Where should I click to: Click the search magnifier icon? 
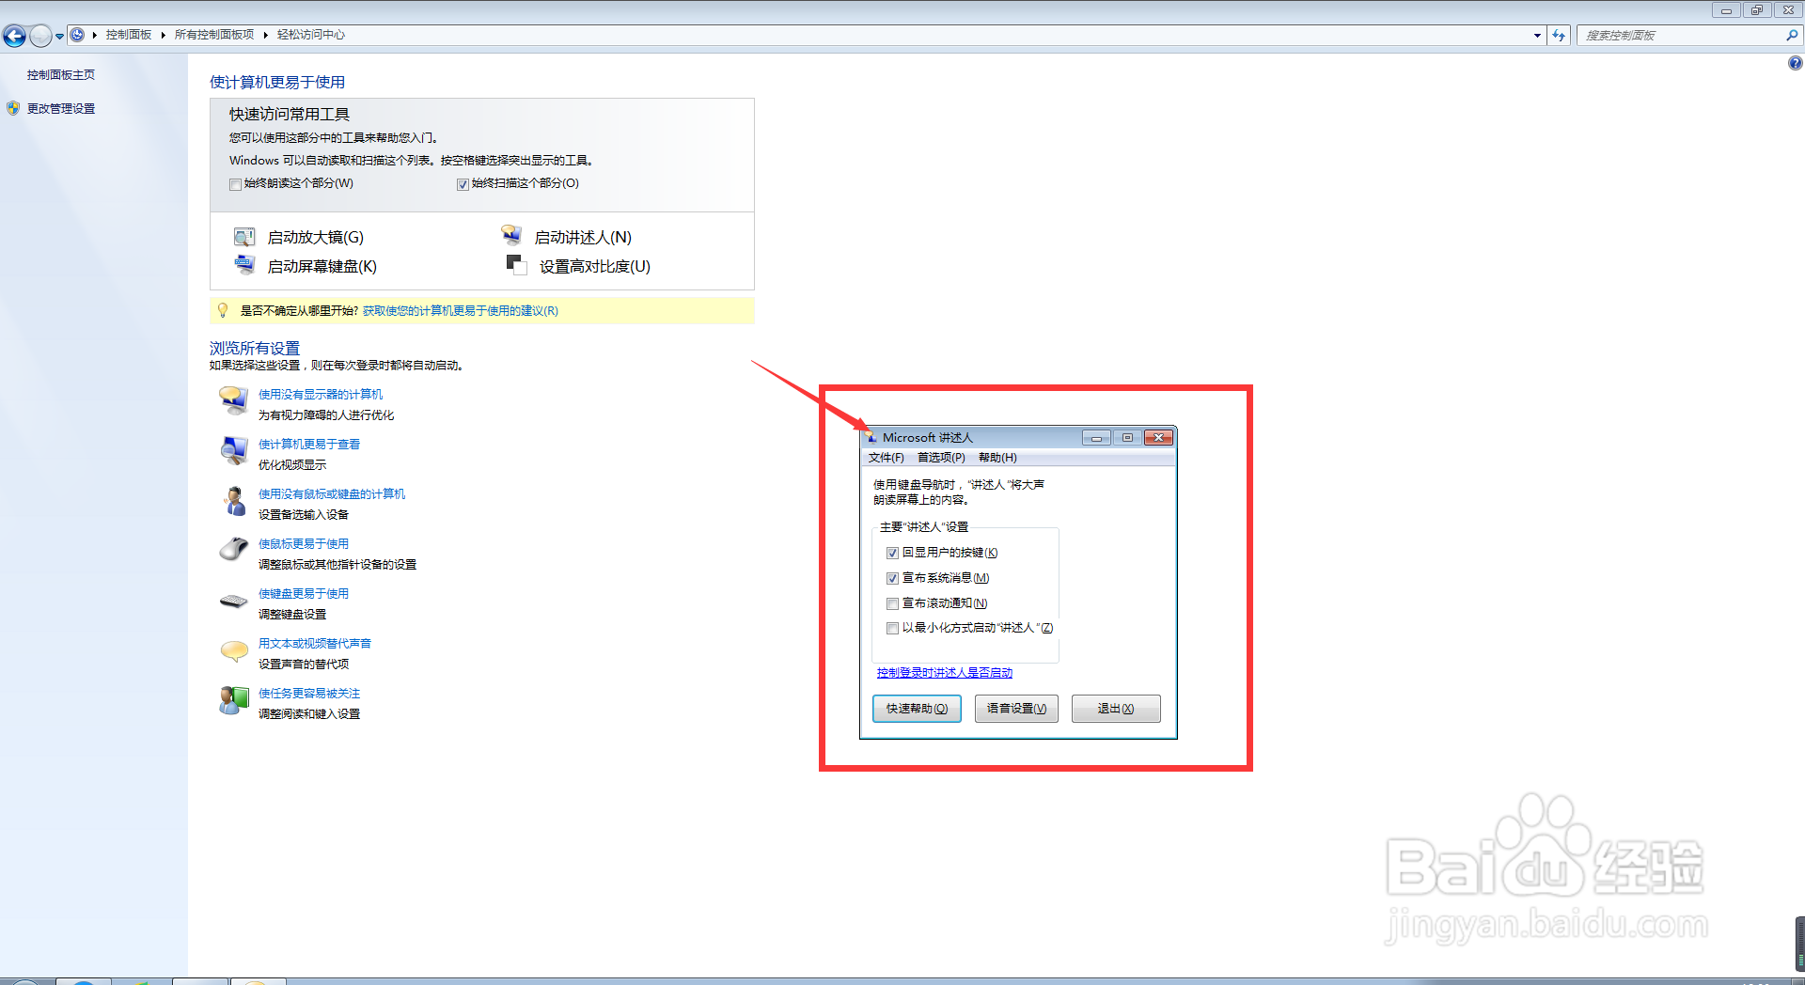1792,36
